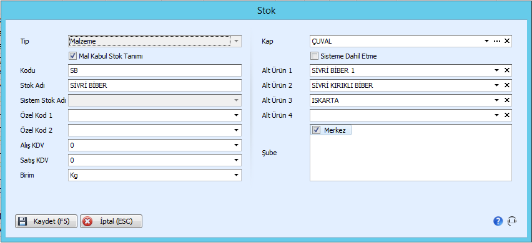This screenshot has height=243, width=532.
Task: Cancel with İptal (ESC) button
Action: click(111, 222)
